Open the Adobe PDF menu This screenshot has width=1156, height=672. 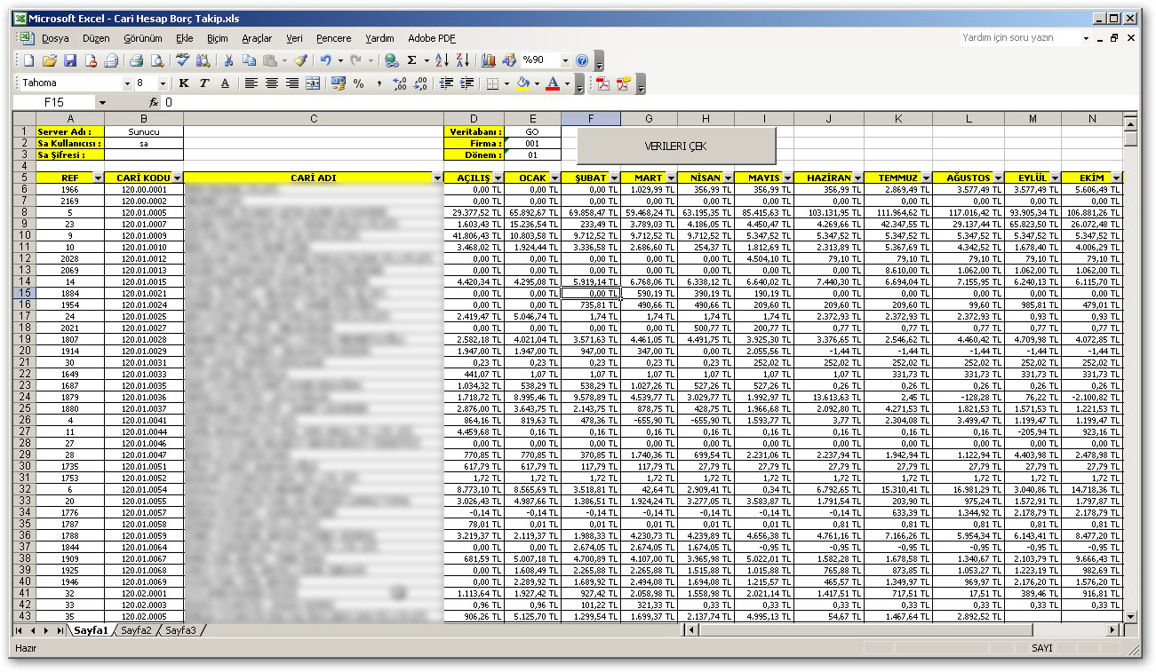(432, 38)
